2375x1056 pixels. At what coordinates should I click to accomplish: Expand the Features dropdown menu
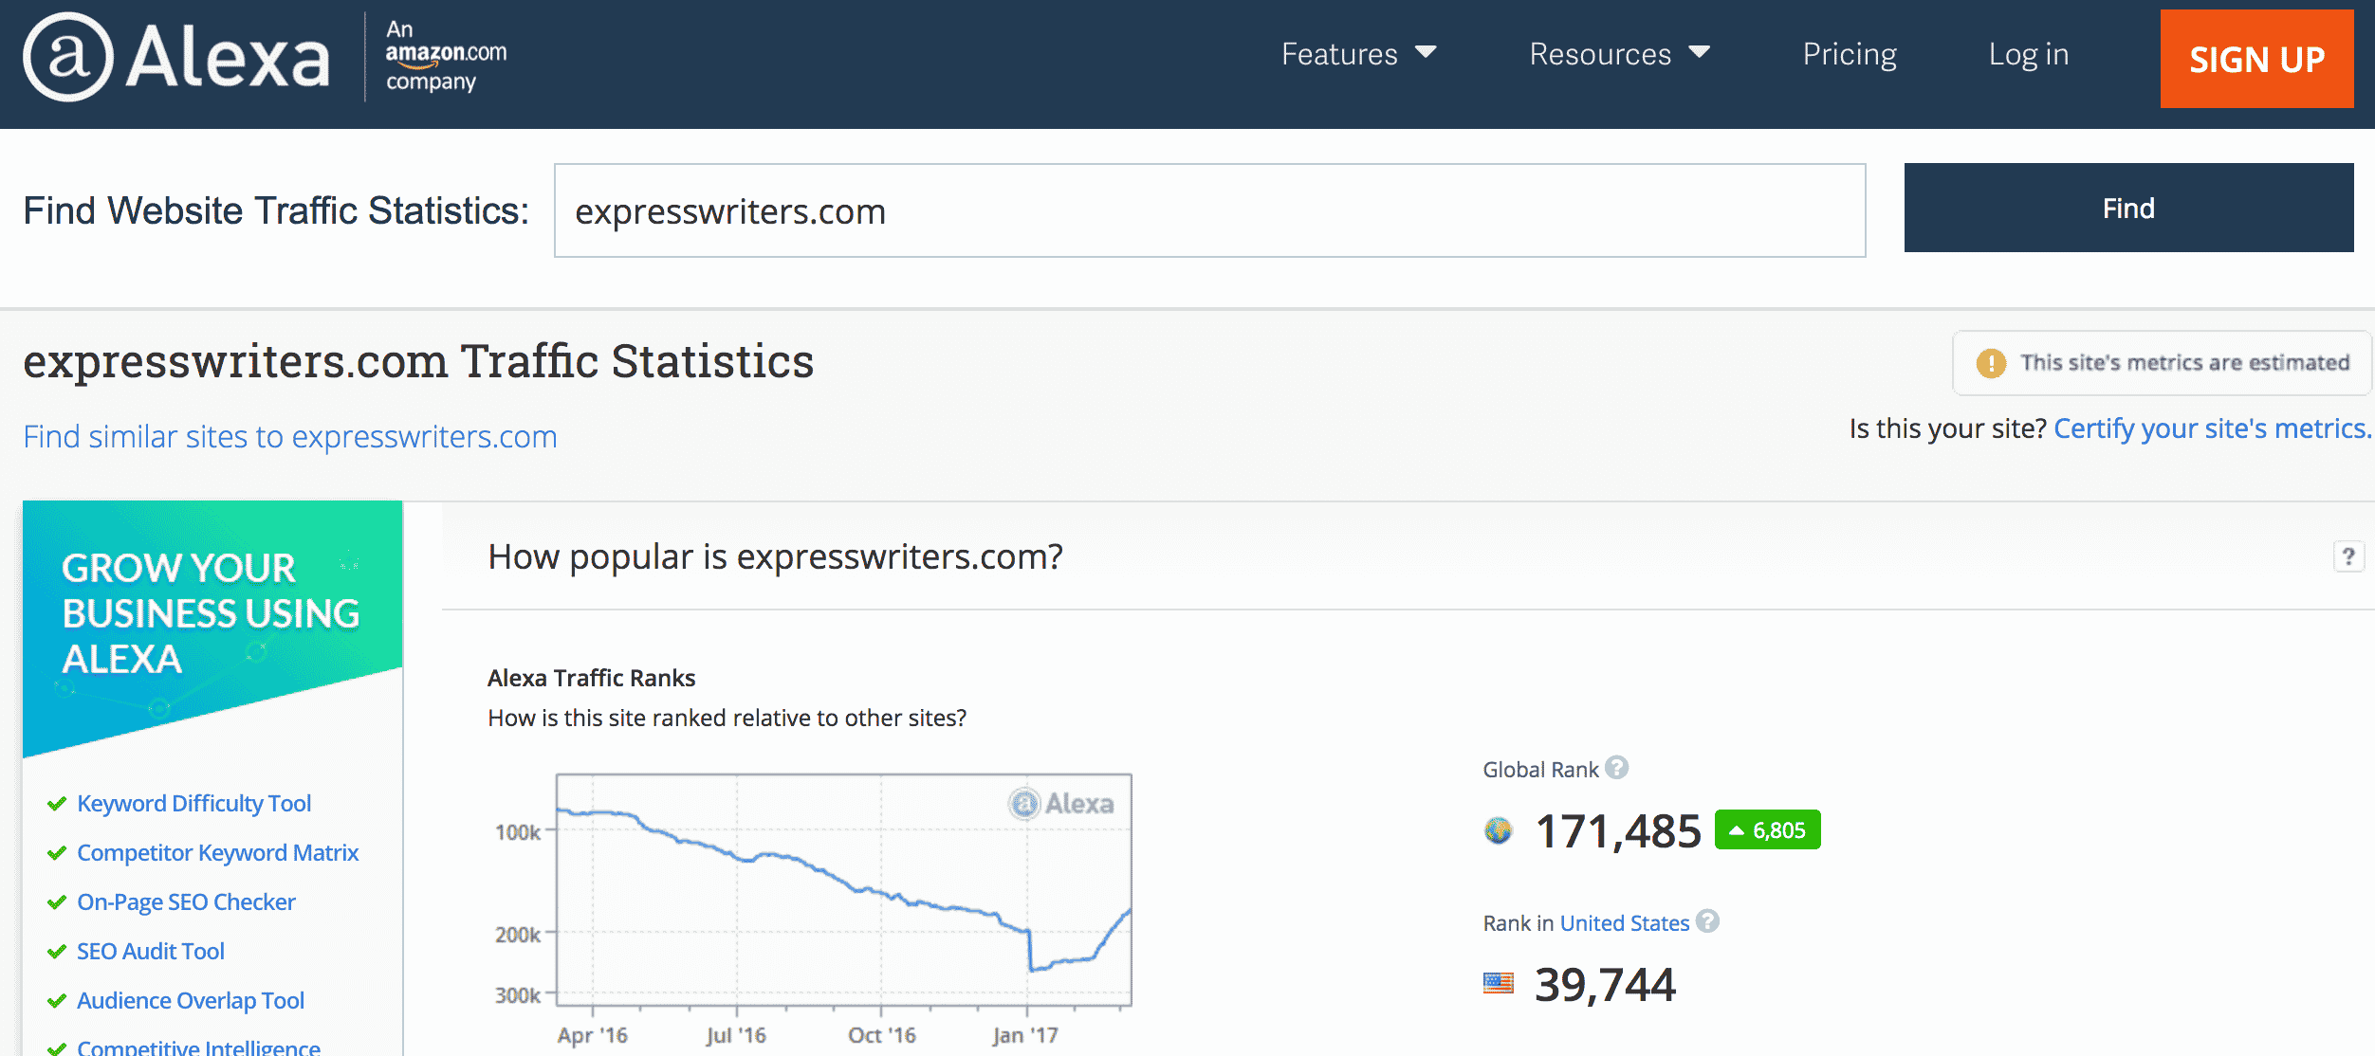(x=1358, y=54)
